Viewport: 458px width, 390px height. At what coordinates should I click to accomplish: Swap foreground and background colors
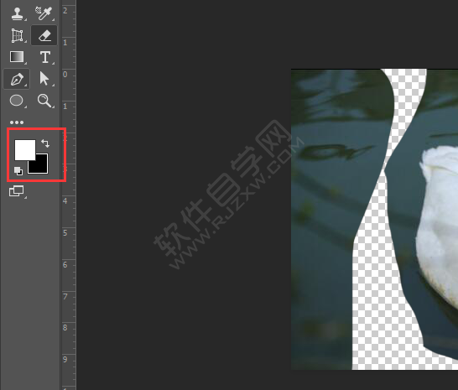click(x=45, y=143)
